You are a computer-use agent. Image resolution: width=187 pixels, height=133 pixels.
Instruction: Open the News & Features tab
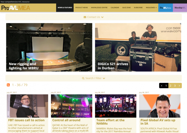click(x=65, y=7)
